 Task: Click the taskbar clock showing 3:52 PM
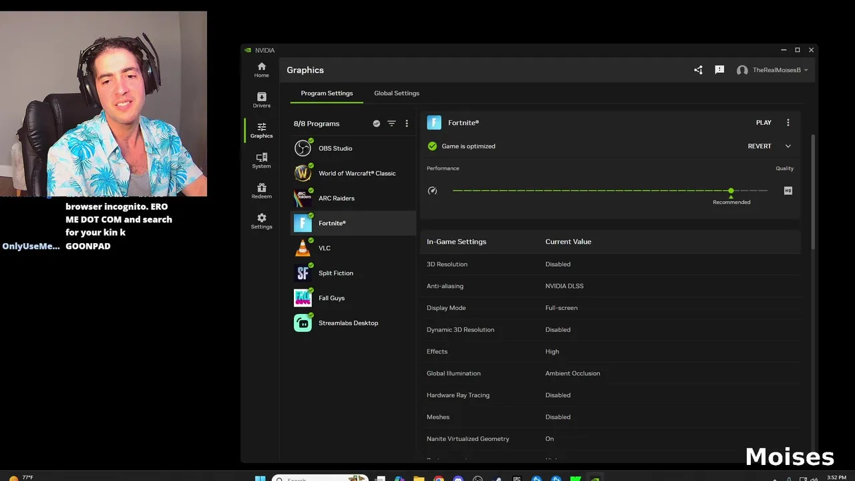point(836,478)
